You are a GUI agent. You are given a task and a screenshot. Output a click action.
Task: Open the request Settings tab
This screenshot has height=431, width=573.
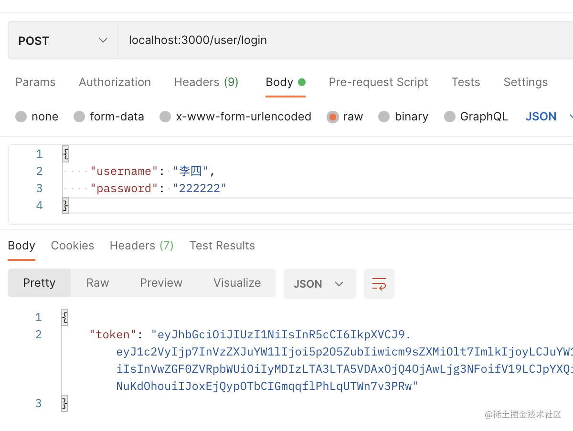(525, 82)
